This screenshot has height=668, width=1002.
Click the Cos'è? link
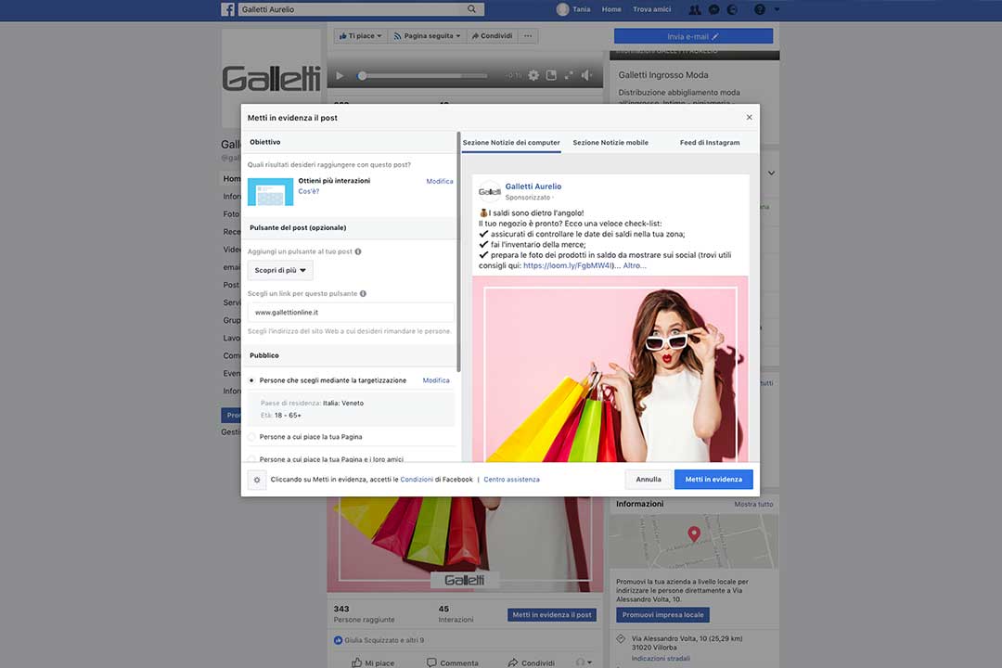(x=309, y=191)
